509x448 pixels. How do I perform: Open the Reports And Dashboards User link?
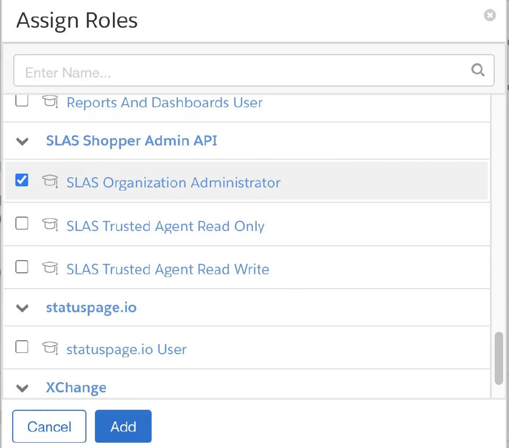164,102
